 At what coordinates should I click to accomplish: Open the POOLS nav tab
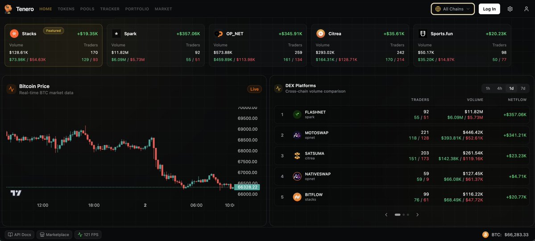[x=87, y=9]
